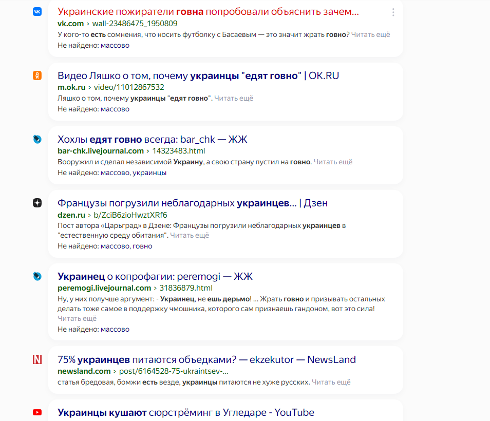Open the m.ok.ru domain link
This screenshot has height=421, width=490.
click(71, 87)
